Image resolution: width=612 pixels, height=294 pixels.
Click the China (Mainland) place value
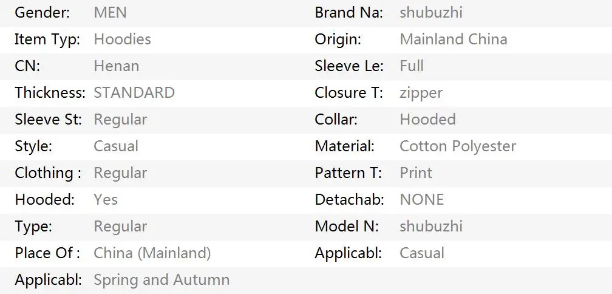pyautogui.click(x=152, y=253)
